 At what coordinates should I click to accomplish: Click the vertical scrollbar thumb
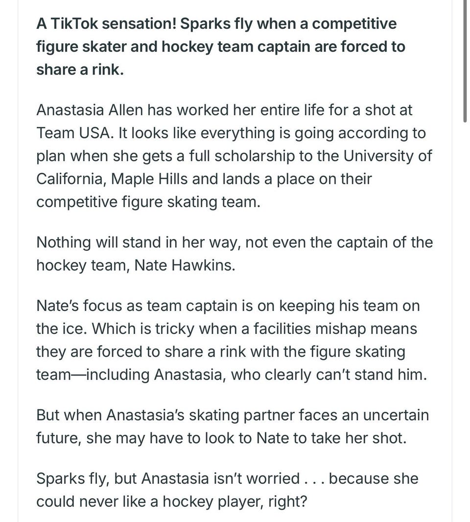(x=465, y=62)
